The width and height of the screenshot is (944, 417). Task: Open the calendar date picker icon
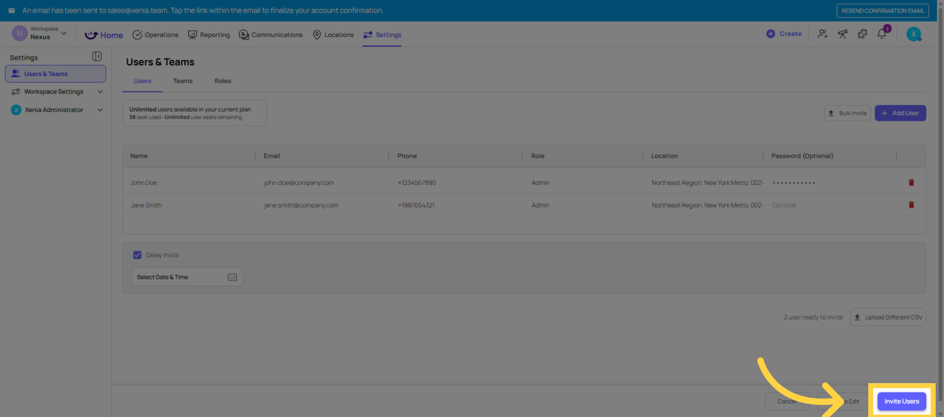[232, 277]
